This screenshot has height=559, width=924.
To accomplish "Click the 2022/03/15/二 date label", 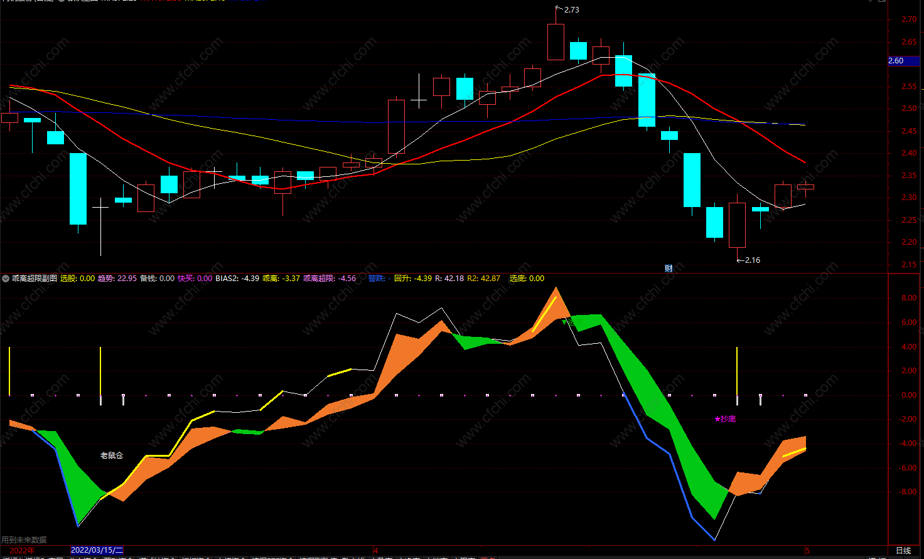I will coord(97,550).
